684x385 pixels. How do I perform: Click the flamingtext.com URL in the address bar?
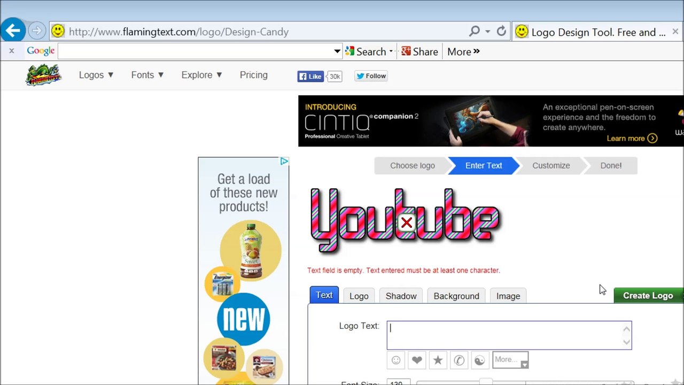(178, 32)
